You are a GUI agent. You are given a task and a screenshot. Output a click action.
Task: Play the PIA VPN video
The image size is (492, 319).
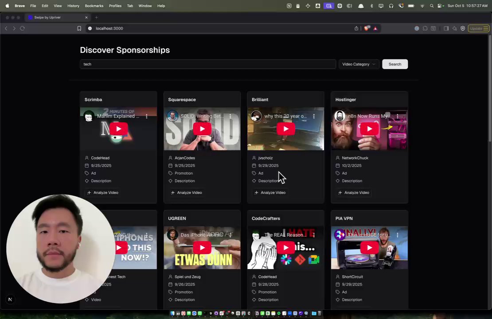[369, 248]
